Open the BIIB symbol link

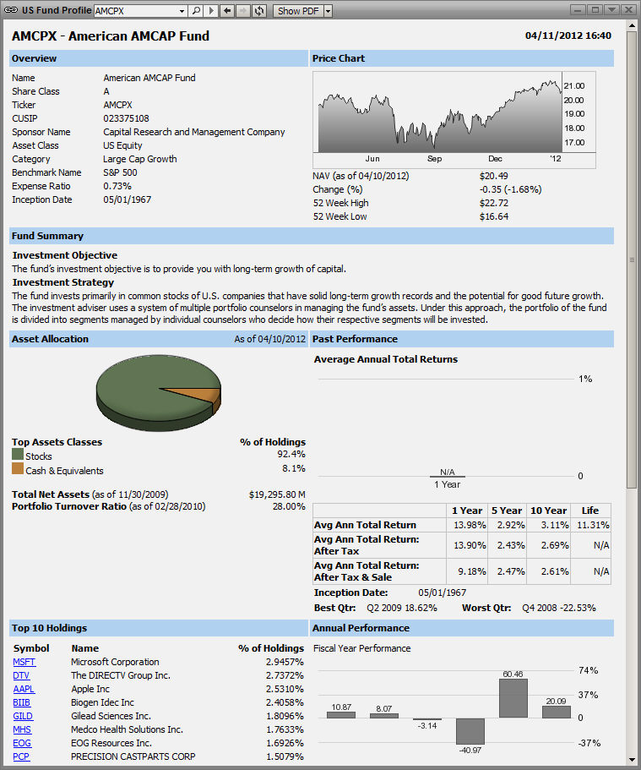pos(22,702)
